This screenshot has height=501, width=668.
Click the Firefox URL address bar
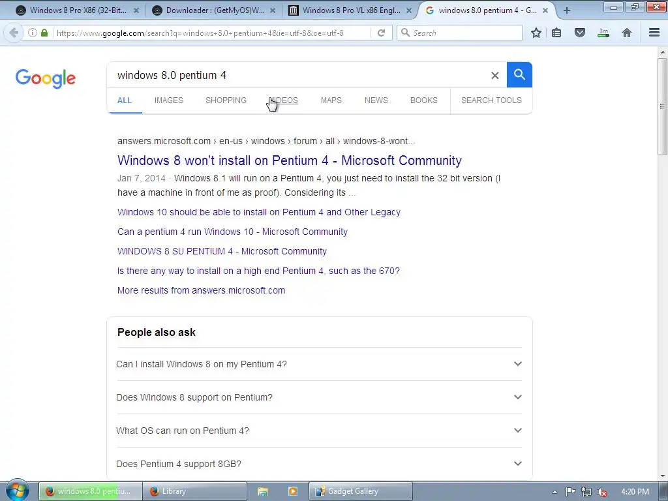point(211,33)
